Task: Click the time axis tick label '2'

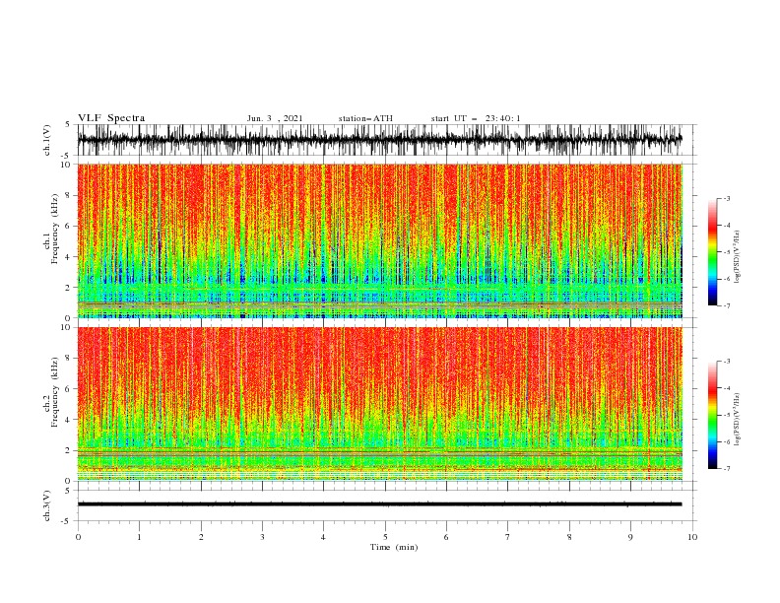Action: click(x=201, y=537)
